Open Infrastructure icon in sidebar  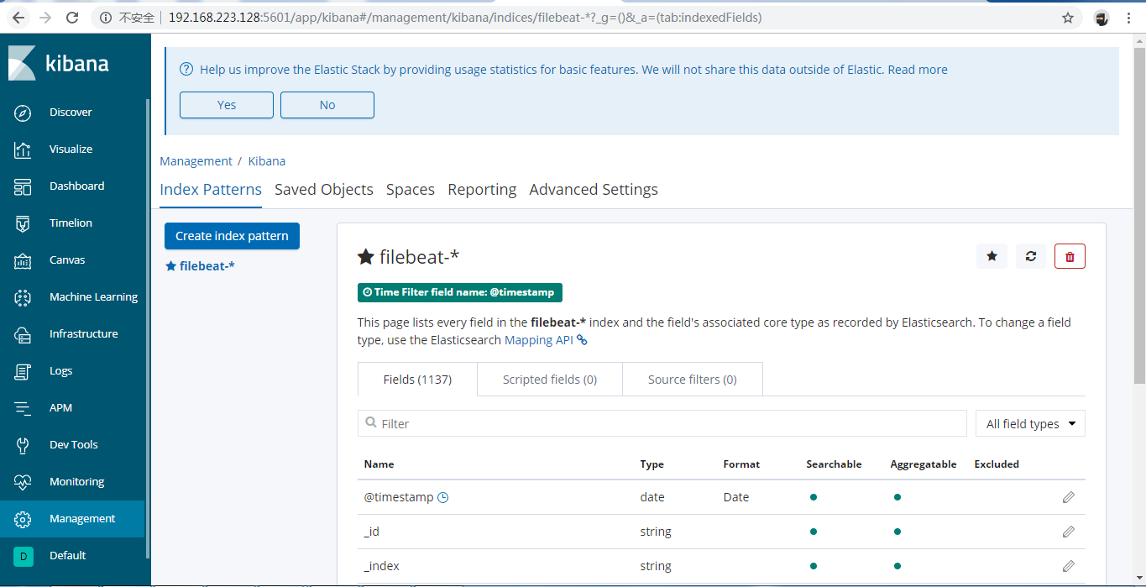coord(23,334)
